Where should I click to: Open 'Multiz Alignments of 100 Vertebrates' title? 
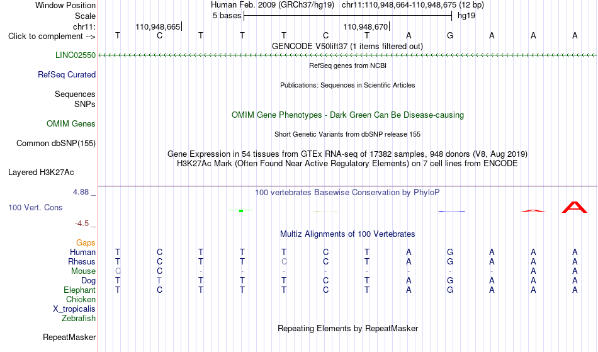(x=347, y=234)
